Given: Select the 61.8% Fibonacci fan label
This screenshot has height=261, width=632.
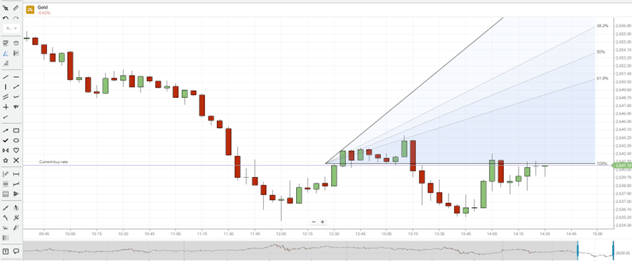Looking at the screenshot, I should tap(602, 78).
